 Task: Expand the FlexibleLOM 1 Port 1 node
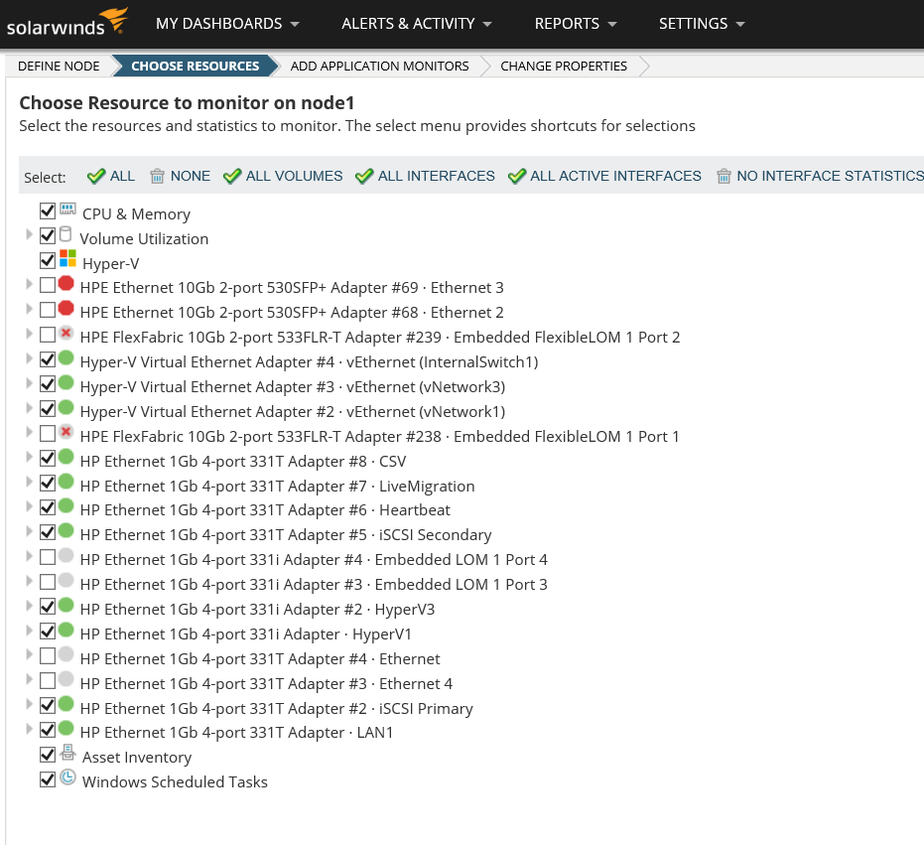pyautogui.click(x=29, y=432)
